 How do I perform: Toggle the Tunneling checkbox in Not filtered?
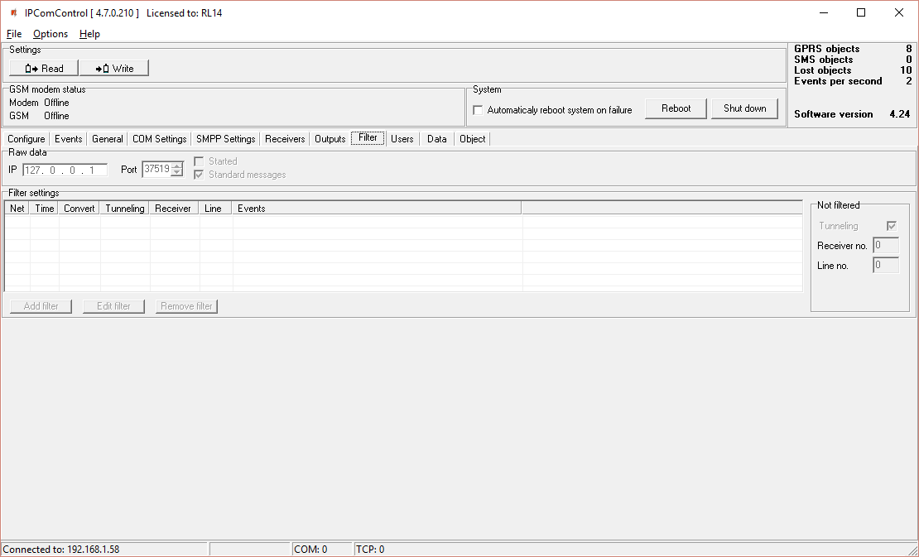(892, 226)
